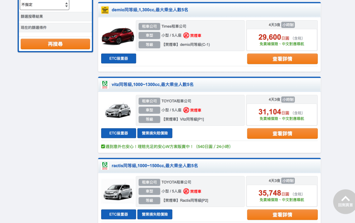The height and width of the screenshot is (223, 355).
Task: Click the back-to-top arrow button
Action: [345, 201]
